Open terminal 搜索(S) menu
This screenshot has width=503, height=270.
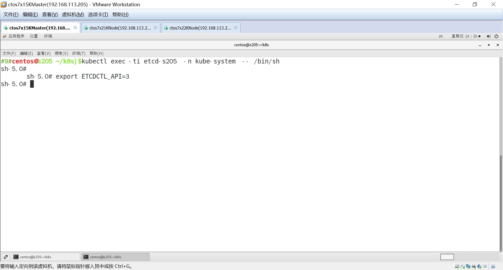[x=61, y=54]
